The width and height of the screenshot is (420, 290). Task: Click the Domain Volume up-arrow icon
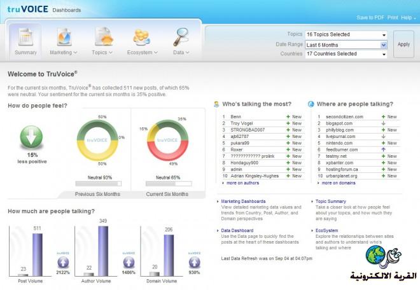[195, 262]
